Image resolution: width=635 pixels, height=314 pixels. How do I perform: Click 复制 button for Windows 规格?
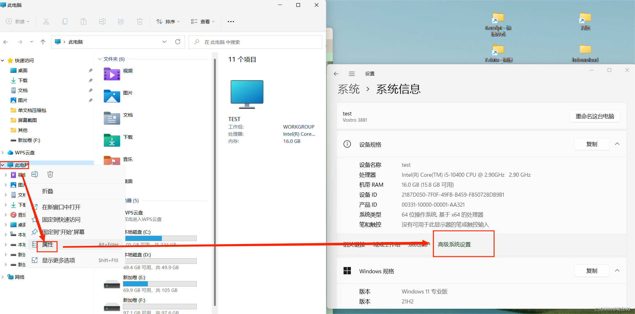(x=592, y=271)
